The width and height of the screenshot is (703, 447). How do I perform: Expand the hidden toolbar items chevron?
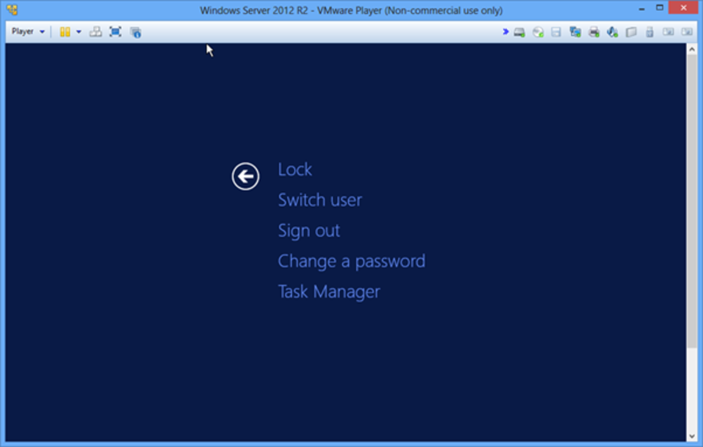pyautogui.click(x=505, y=32)
